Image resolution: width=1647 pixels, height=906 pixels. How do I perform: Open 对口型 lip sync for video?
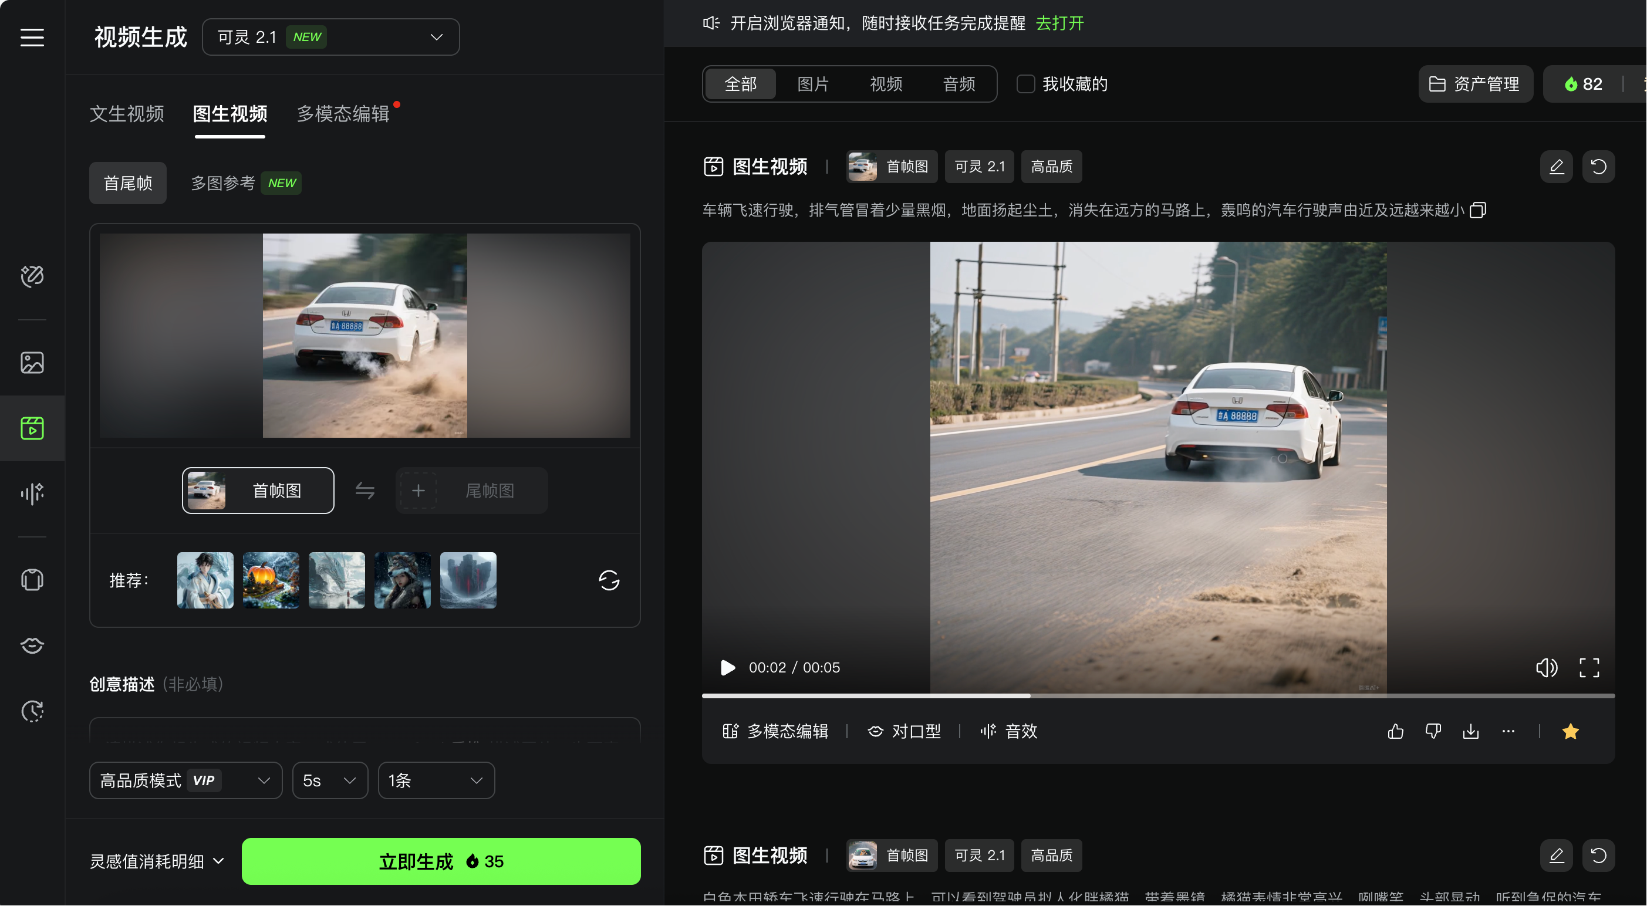904,732
